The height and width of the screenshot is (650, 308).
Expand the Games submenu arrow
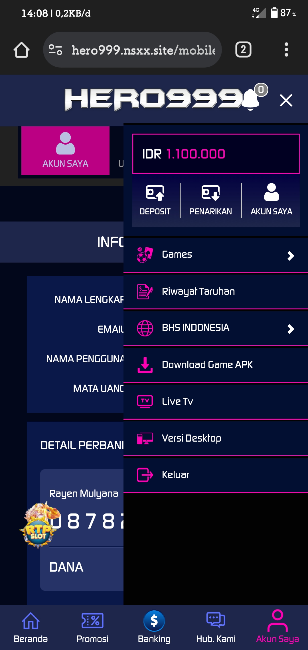coord(291,255)
